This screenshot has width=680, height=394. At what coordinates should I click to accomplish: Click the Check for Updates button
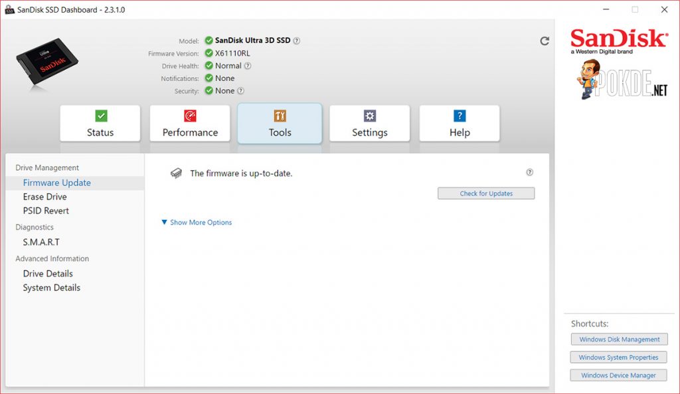tap(486, 193)
